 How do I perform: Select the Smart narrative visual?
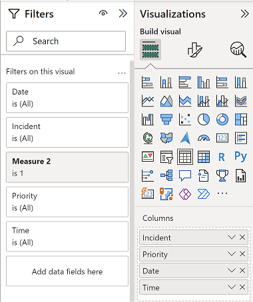204,176
